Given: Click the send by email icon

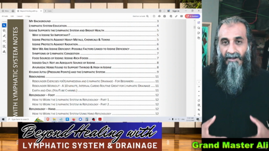Looking at the screenshot, I should (x=182, y=16).
